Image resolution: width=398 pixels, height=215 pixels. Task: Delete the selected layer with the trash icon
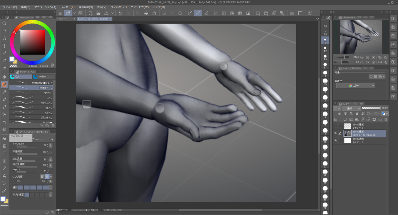[386, 119]
